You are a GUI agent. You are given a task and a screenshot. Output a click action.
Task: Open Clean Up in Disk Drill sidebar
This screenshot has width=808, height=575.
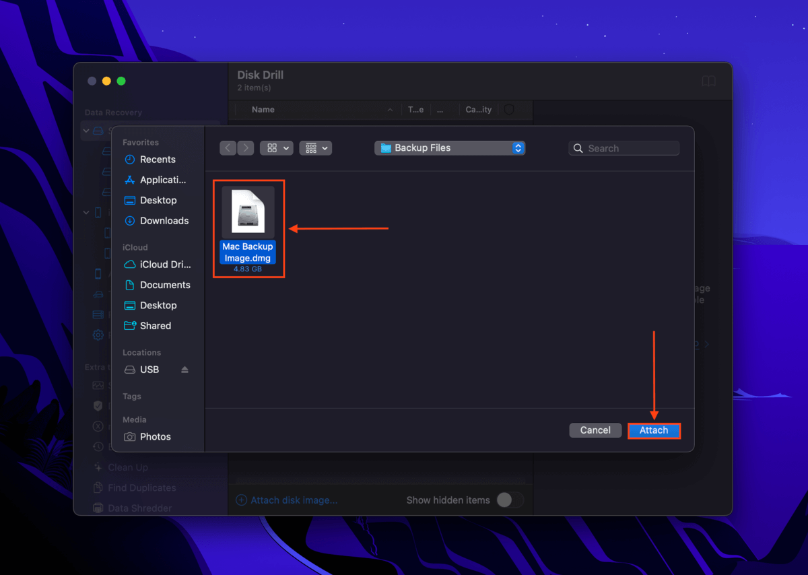(127, 467)
